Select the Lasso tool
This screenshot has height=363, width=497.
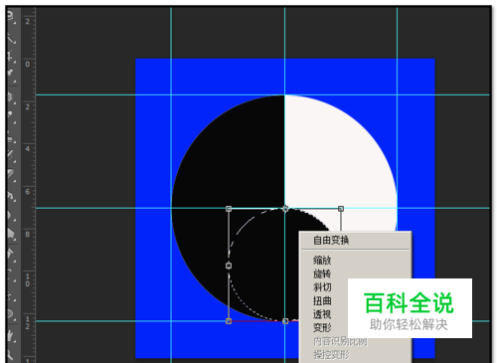(11, 16)
